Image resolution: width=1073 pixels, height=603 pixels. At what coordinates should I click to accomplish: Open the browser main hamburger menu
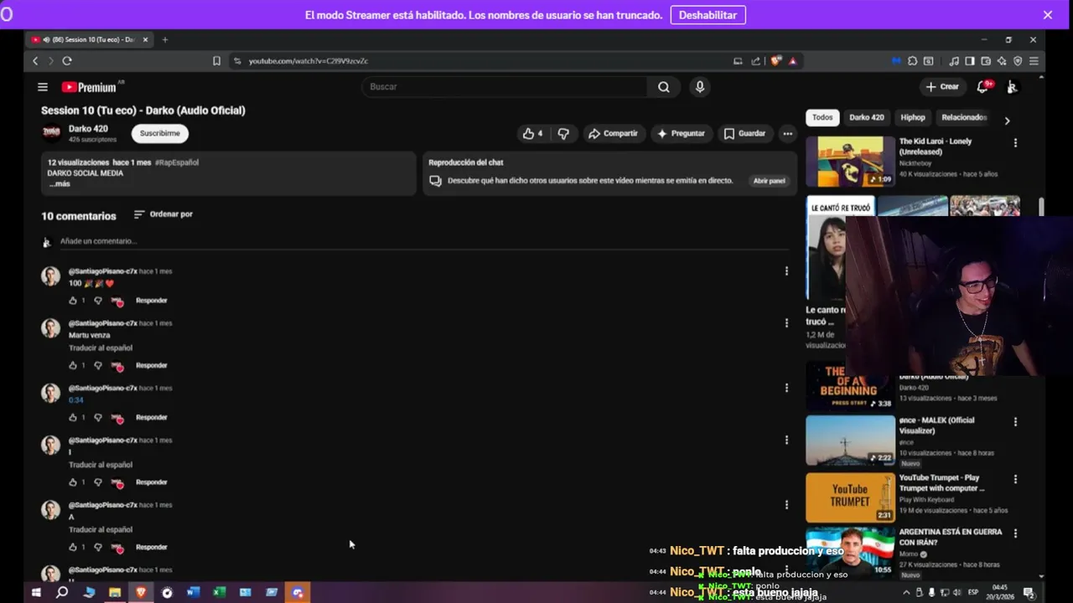click(x=1034, y=61)
